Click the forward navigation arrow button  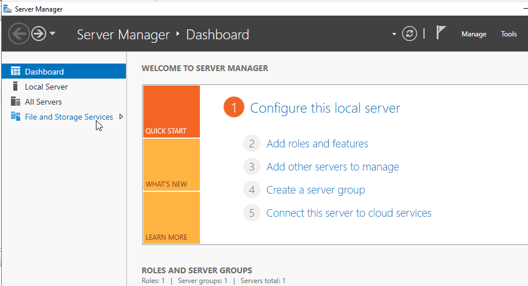39,34
